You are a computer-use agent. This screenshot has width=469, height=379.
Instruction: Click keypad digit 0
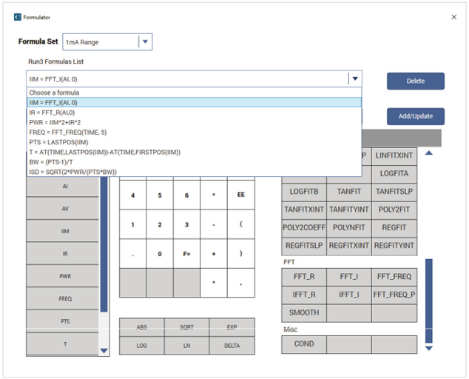click(160, 254)
